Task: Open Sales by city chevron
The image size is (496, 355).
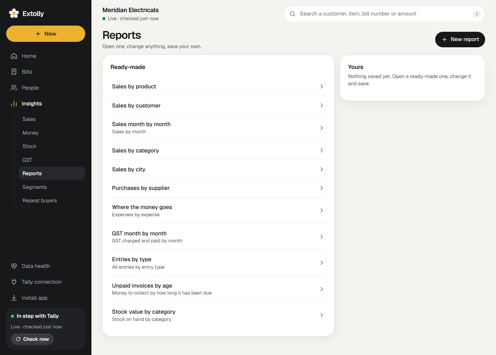Action: tap(322, 169)
